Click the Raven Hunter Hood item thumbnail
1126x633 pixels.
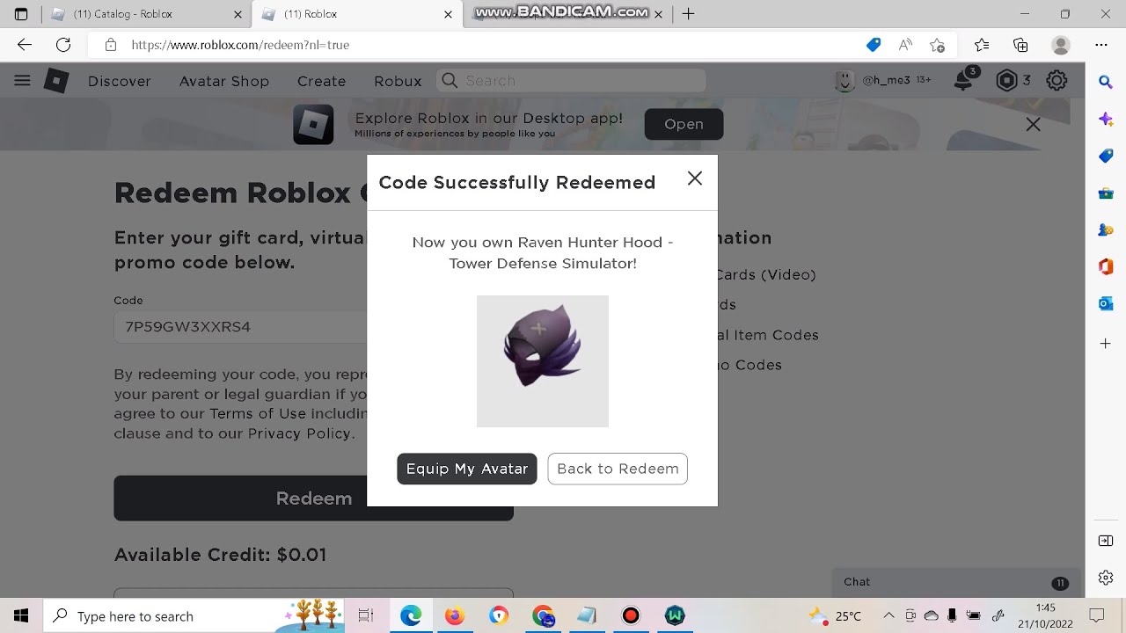click(543, 361)
